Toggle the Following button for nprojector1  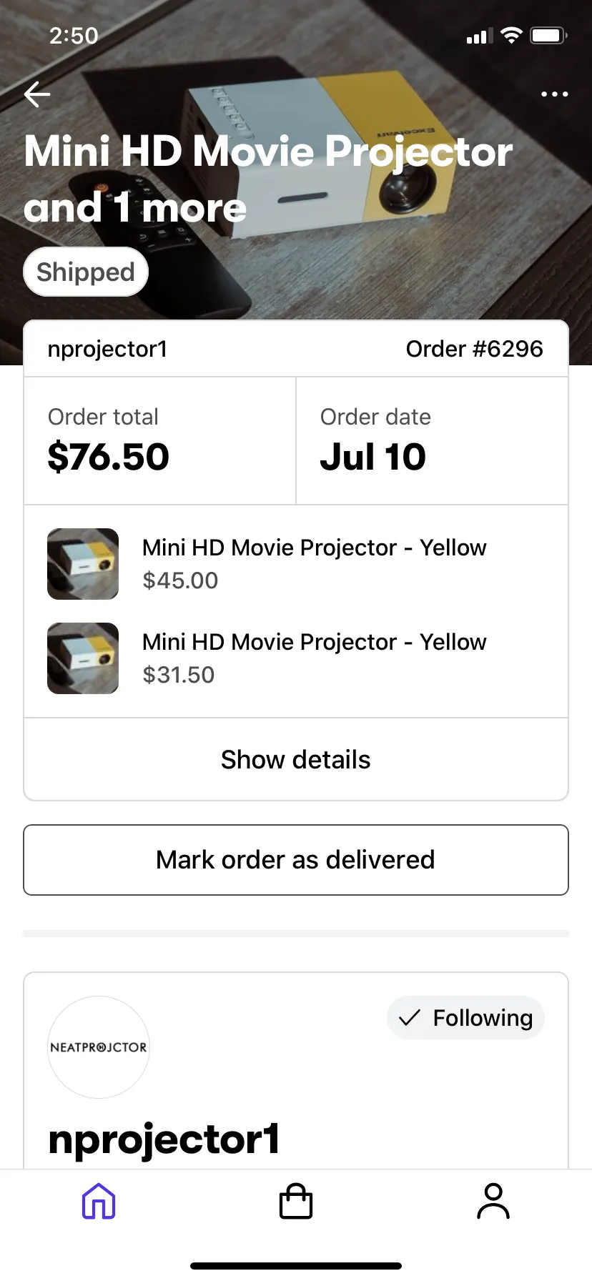465,1017
